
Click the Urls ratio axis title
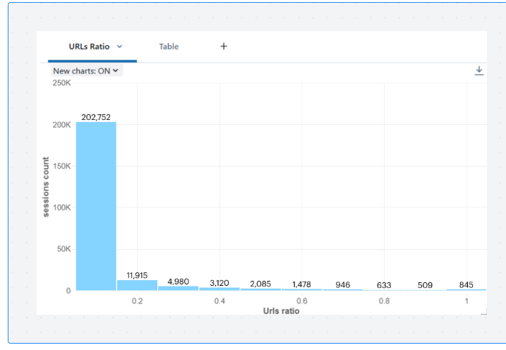[281, 310]
